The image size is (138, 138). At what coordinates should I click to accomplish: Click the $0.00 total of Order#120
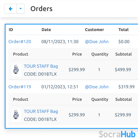(x=124, y=41)
